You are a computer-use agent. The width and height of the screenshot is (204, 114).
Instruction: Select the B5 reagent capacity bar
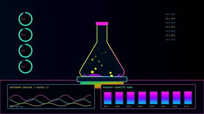click(x=165, y=98)
